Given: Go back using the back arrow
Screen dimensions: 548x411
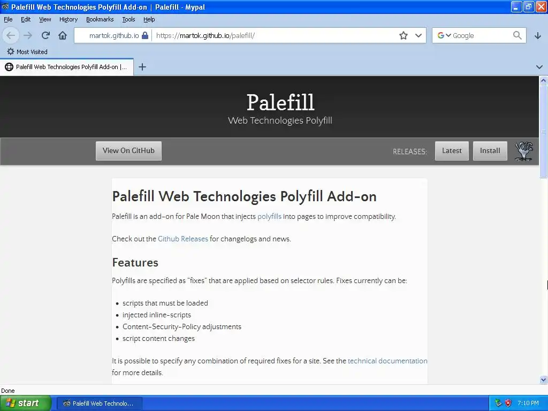Looking at the screenshot, I should point(11,35).
